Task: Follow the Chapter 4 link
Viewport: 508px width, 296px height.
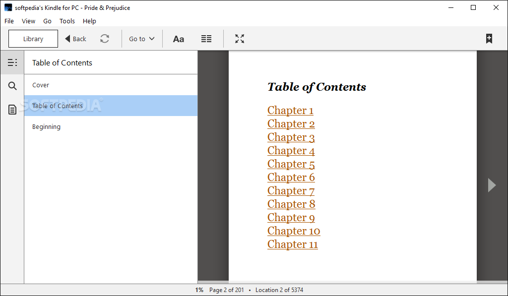Action: coord(291,151)
